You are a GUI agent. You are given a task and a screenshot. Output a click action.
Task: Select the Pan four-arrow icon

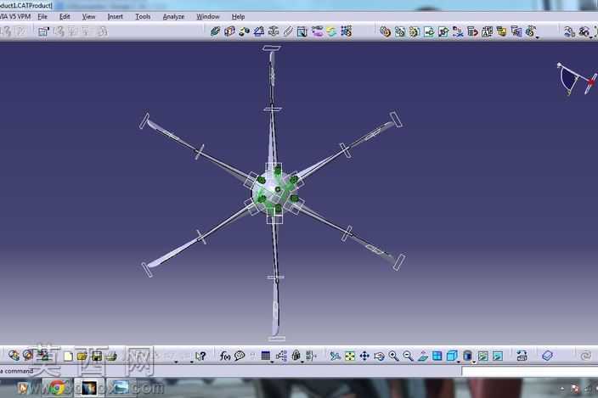[x=364, y=356]
